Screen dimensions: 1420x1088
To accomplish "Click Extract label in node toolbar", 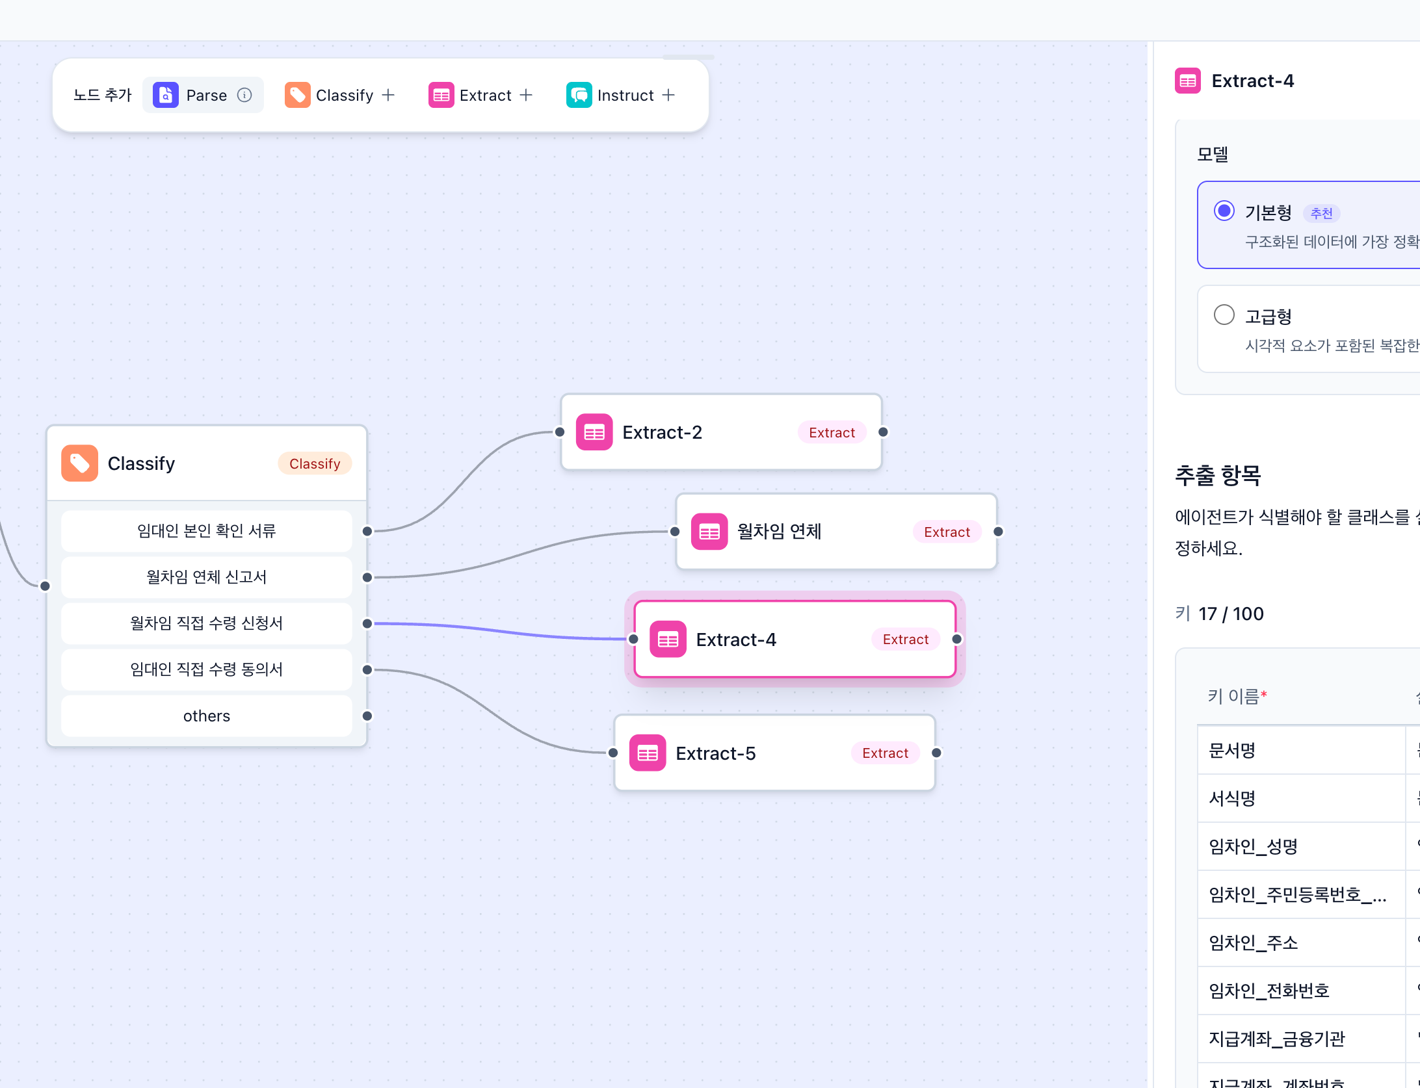I will (485, 95).
